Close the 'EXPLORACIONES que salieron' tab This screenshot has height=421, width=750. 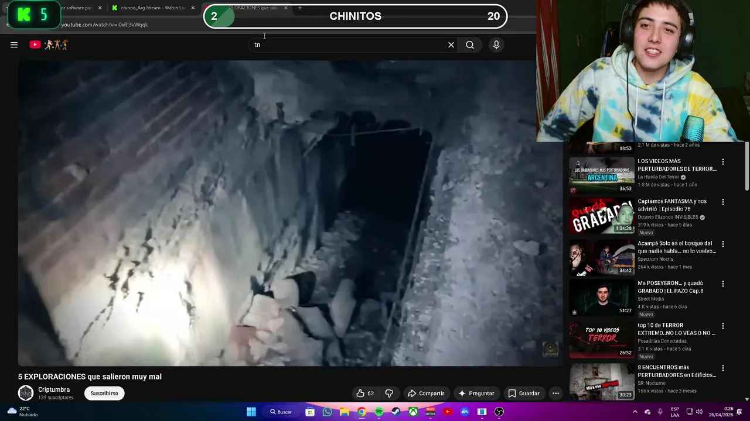[286, 8]
